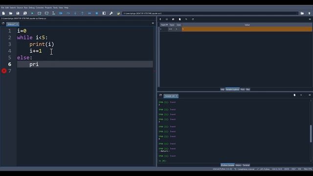Open the Debug menu
The height and width of the screenshot is (176, 313).
[31, 8]
